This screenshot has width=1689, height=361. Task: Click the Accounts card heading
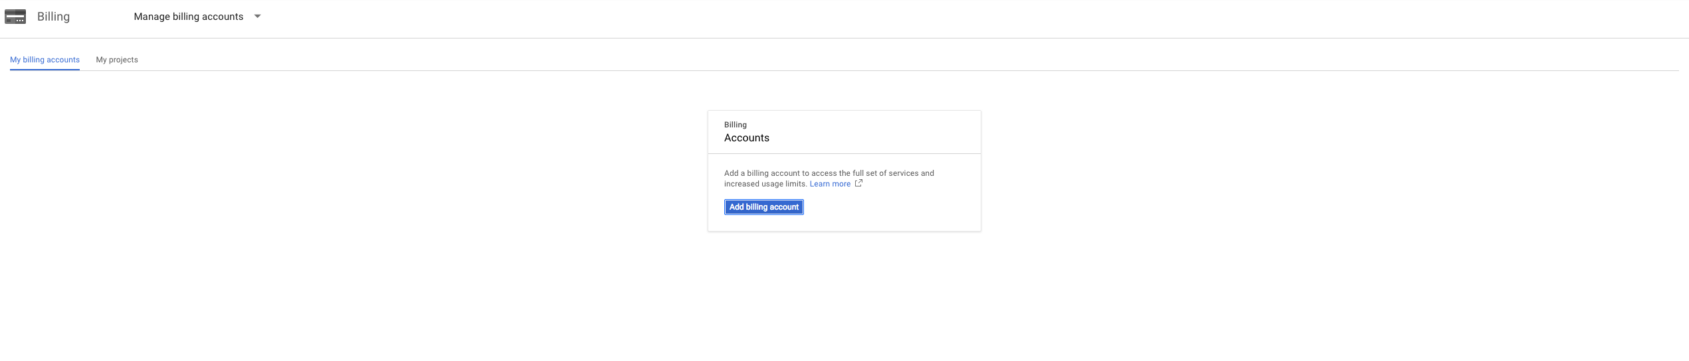[x=747, y=138]
